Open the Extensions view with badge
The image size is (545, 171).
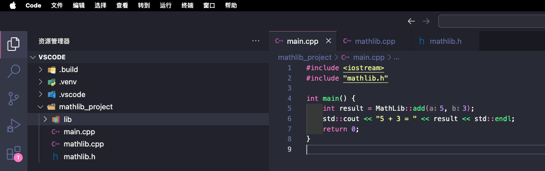tap(14, 154)
